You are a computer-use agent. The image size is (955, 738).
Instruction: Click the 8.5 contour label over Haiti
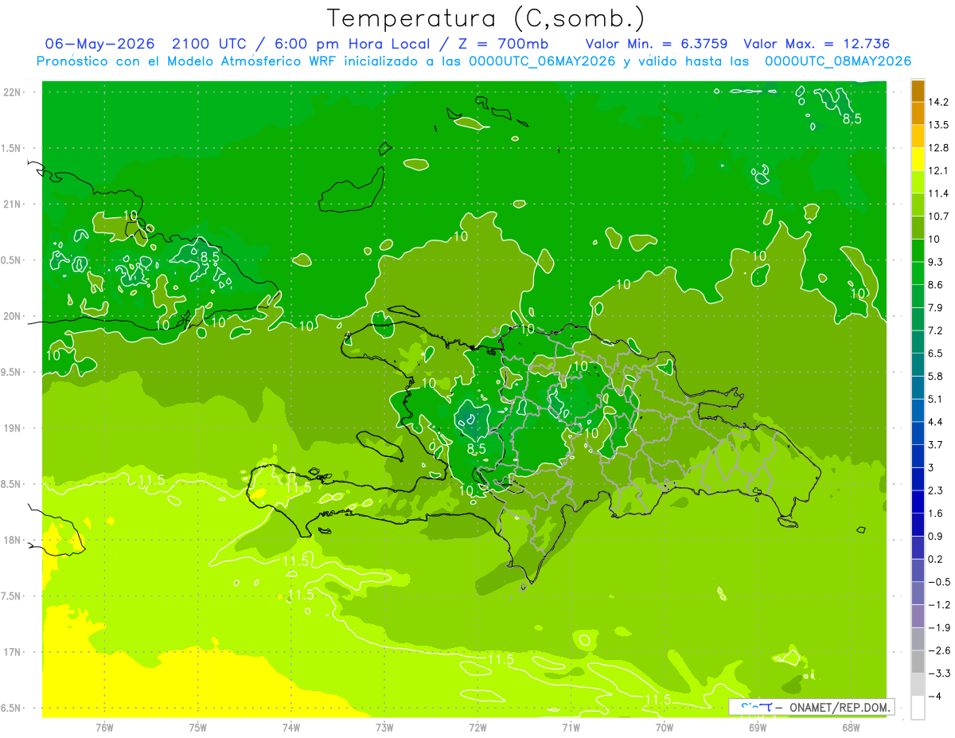(x=476, y=450)
